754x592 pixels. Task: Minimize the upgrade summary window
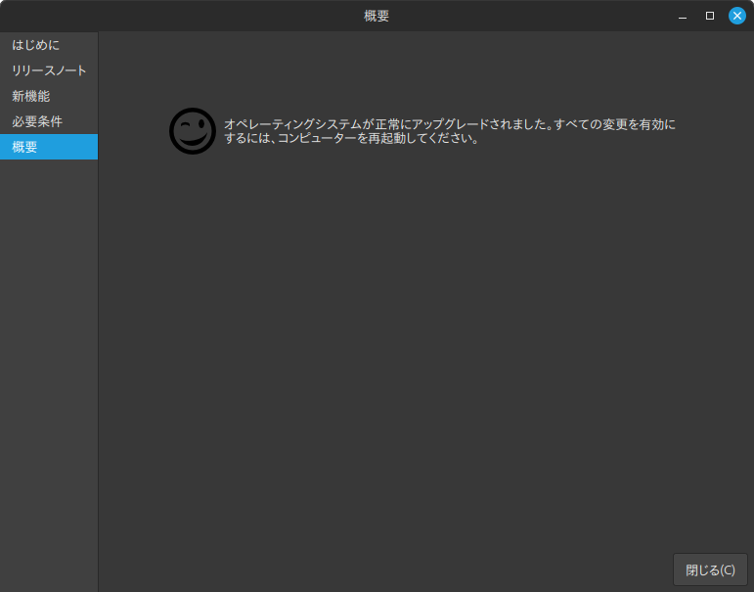[x=683, y=16]
